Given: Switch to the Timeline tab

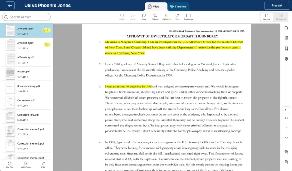Looking at the screenshot, I should 178,6.
